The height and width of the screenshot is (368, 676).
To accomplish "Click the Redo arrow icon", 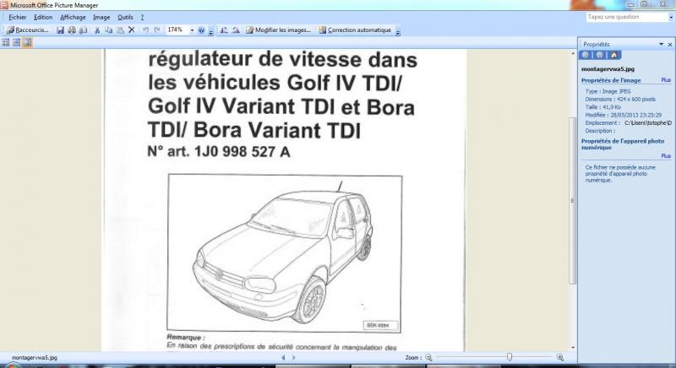I will tap(157, 30).
